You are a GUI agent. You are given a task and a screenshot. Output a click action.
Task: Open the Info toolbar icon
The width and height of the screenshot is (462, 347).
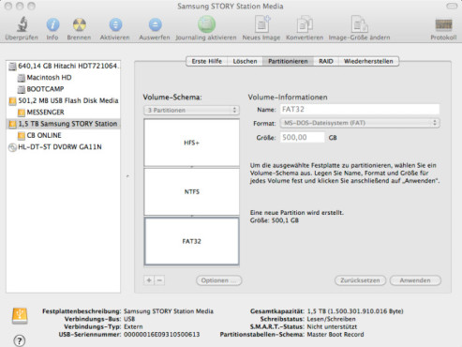[52, 24]
